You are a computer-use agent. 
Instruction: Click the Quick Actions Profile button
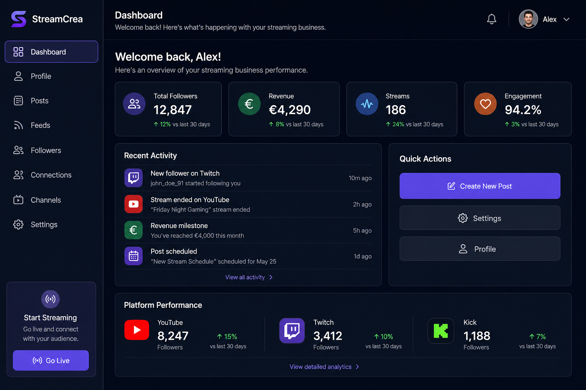(480, 249)
